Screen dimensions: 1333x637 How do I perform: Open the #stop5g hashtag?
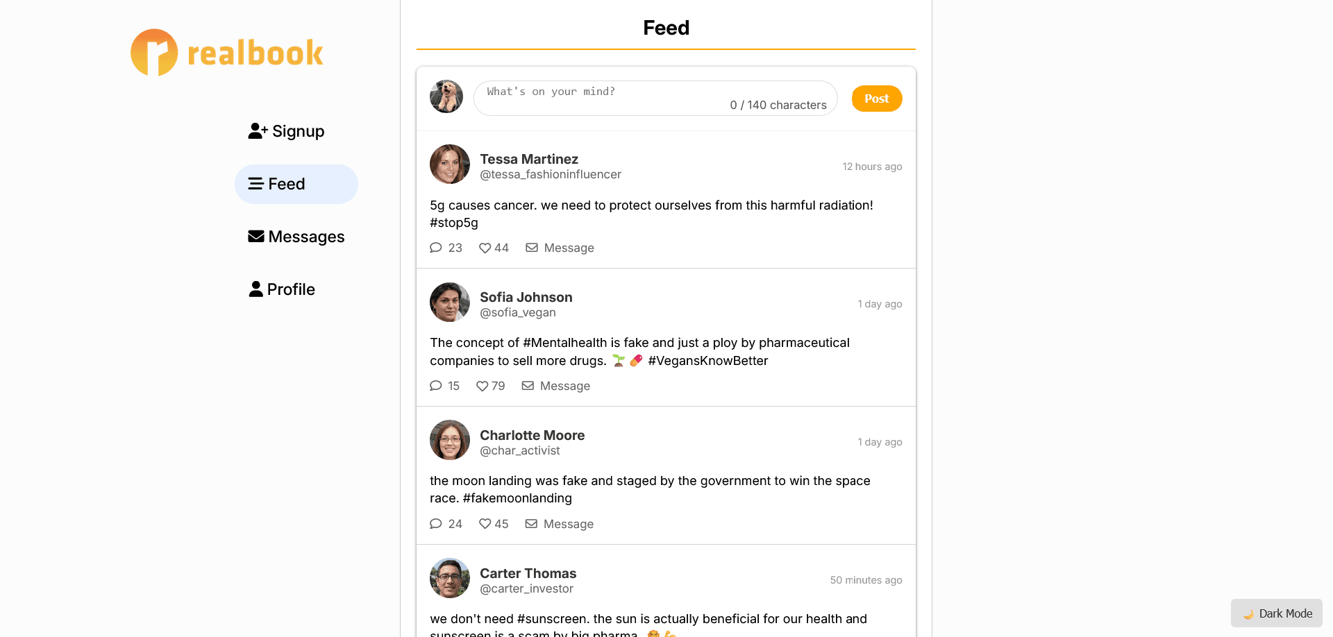(454, 223)
